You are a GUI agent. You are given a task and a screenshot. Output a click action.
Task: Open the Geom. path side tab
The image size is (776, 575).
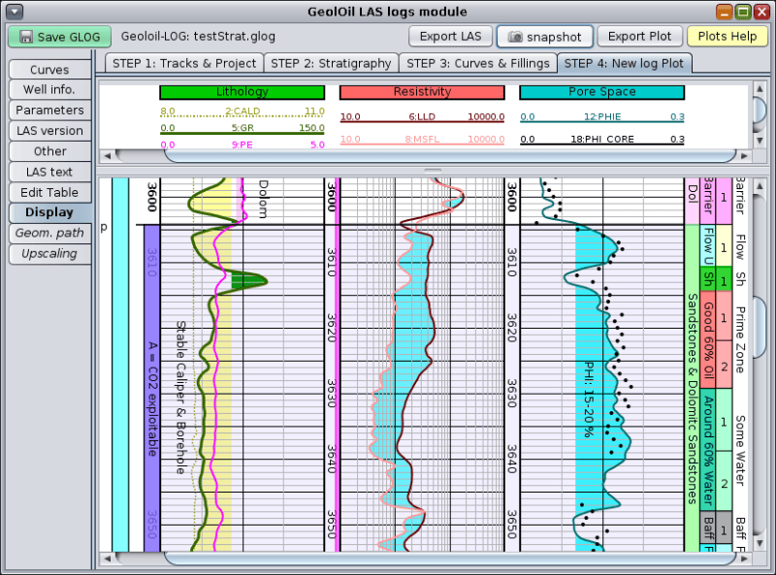point(49,233)
